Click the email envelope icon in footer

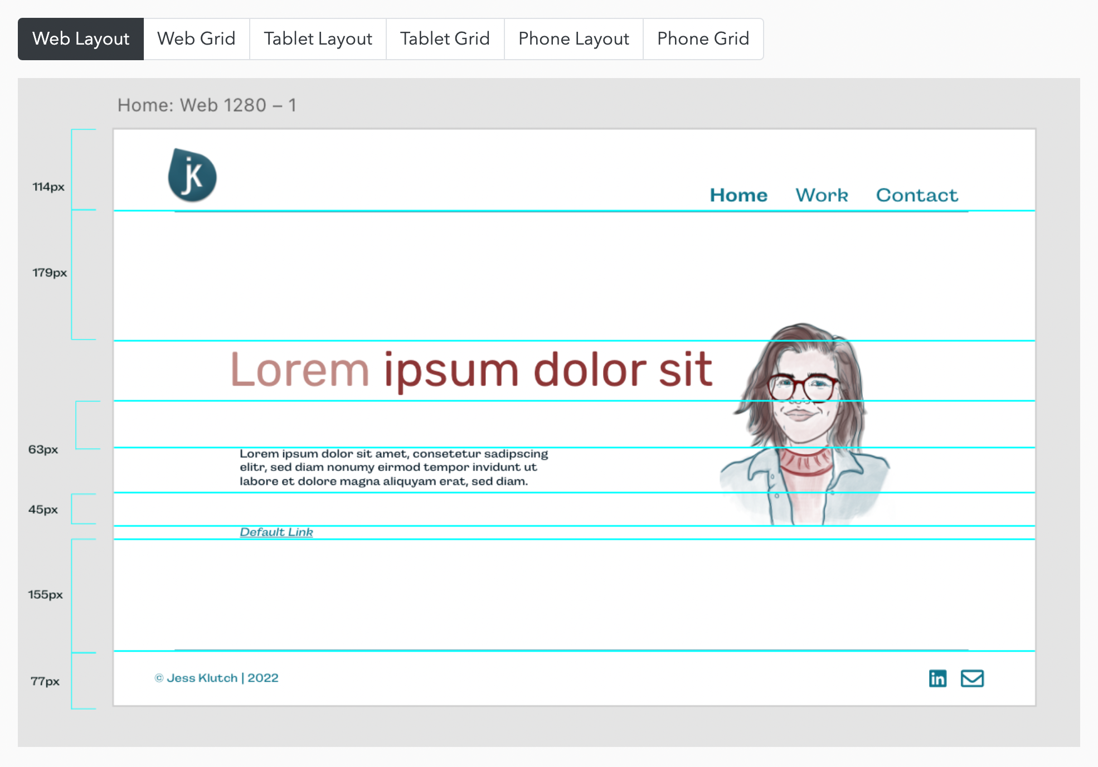(974, 678)
